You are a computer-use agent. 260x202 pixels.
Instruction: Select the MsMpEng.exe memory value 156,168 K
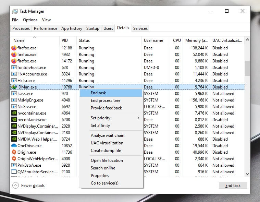click(199, 100)
